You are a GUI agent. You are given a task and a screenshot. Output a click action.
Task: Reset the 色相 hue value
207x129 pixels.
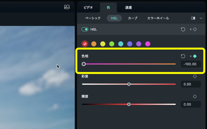[x=183, y=56]
